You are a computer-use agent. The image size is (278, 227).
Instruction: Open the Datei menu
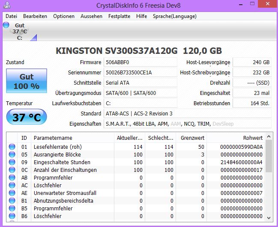11,16
